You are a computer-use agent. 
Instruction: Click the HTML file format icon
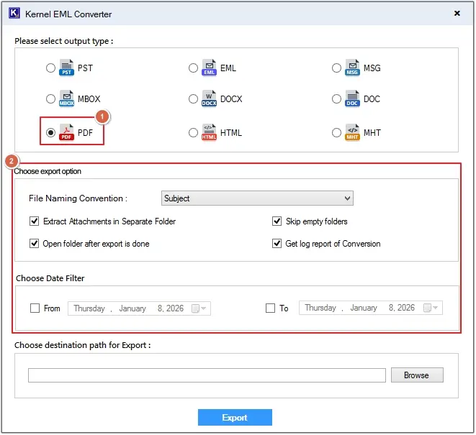coord(209,132)
